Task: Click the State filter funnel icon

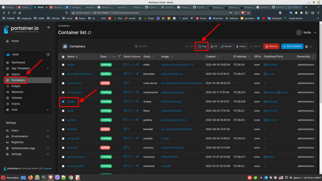Action: click(x=119, y=57)
